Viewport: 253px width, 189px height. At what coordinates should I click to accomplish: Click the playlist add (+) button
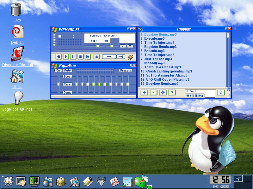[144, 92]
